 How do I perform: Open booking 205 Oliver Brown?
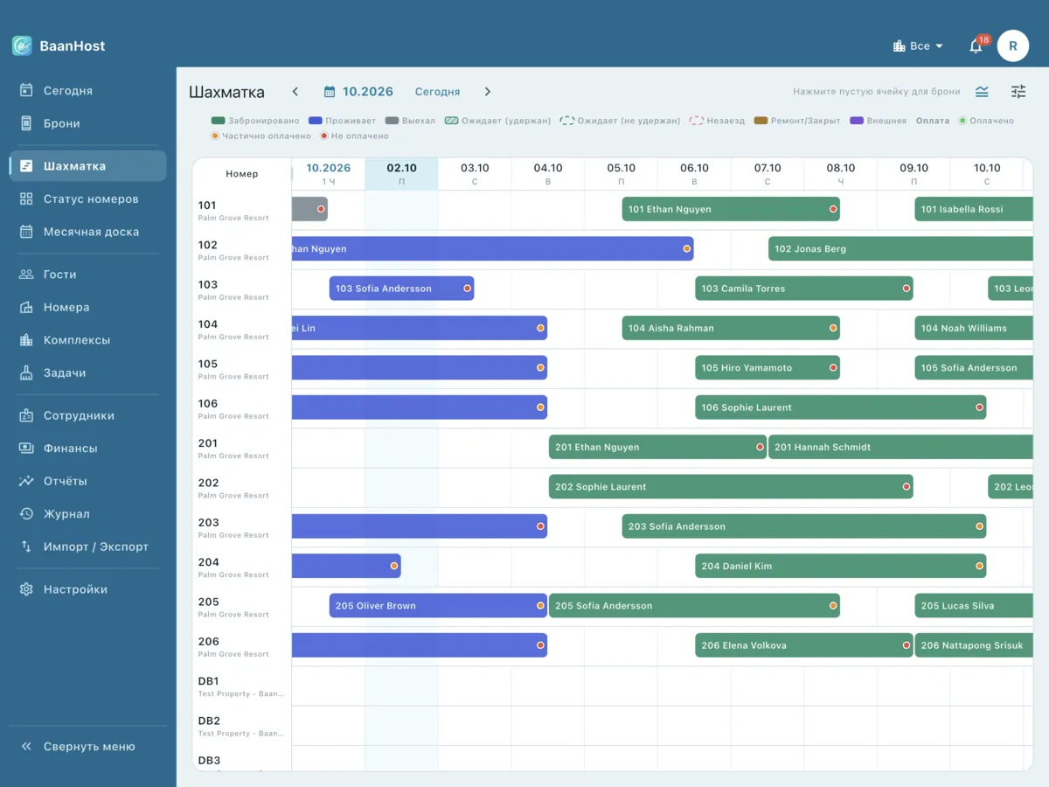[x=438, y=606]
